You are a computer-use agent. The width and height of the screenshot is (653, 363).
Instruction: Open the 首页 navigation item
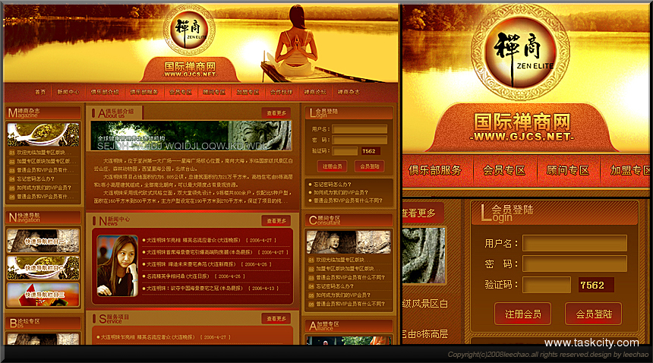[x=40, y=92]
